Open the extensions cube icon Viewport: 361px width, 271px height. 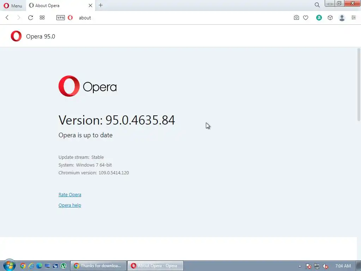tap(330, 18)
